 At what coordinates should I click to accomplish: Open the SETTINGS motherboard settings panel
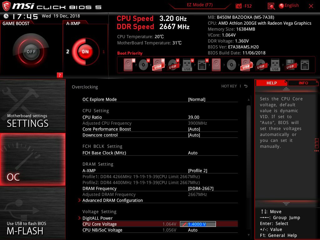pos(32,106)
